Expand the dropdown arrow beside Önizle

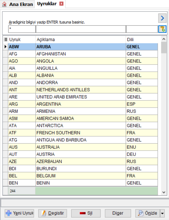coord(162,213)
